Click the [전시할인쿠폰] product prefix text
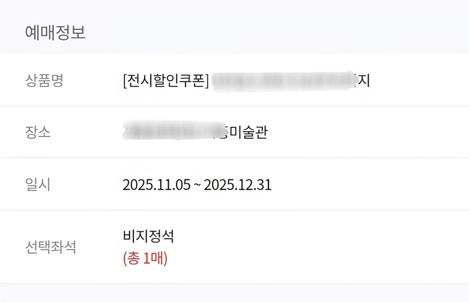Image resolution: width=469 pixels, height=302 pixels. pyautogui.click(x=165, y=81)
